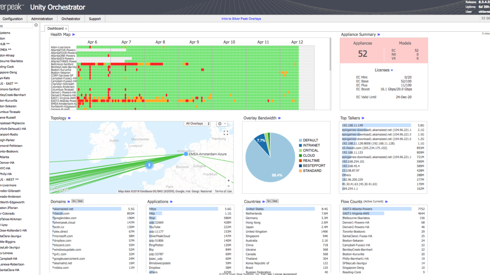490x275 pixels.
Task: Select Dropbox in the Applications list
Action: [x=190, y=268]
